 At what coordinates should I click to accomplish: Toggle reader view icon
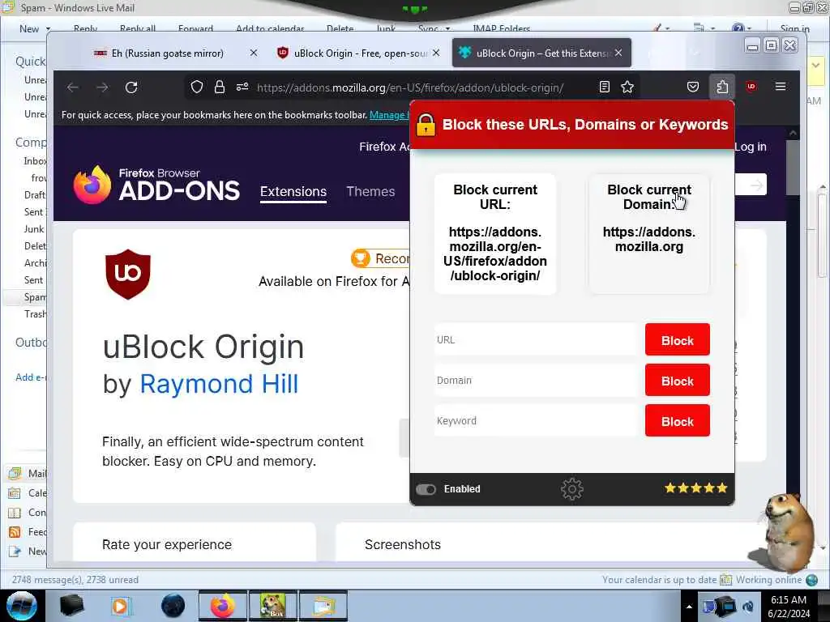(605, 87)
